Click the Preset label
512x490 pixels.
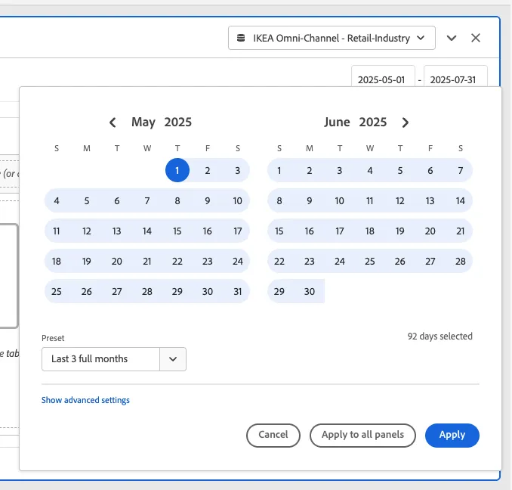click(53, 338)
